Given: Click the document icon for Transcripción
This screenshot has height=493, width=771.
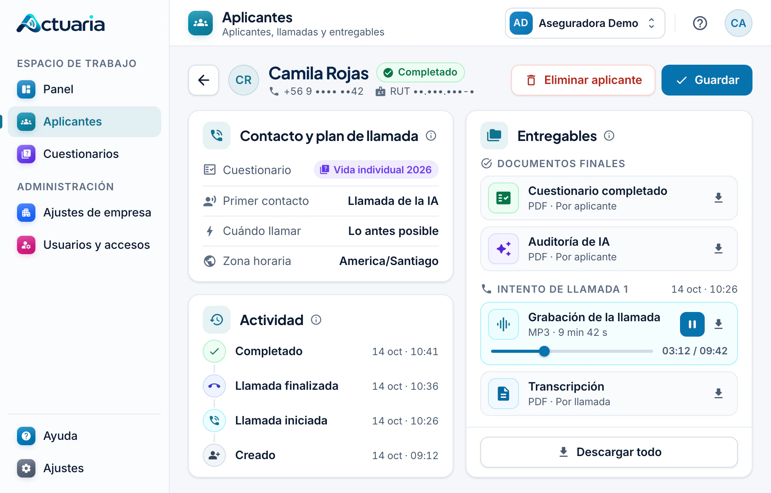Looking at the screenshot, I should click(x=503, y=394).
